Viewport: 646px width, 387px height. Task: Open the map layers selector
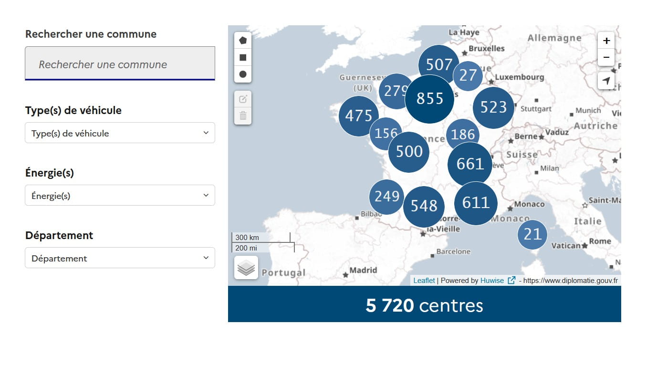tap(246, 268)
